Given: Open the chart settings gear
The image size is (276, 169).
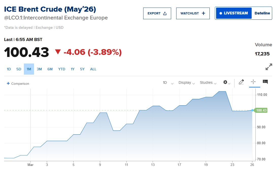Looking at the screenshot, I should click(x=225, y=82).
